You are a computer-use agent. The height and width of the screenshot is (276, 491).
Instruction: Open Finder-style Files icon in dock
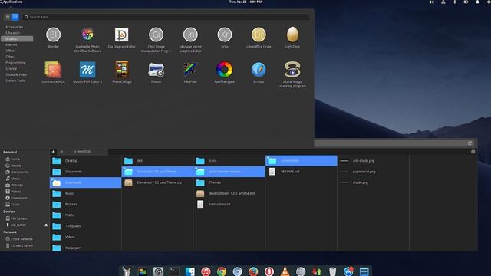pos(190,271)
